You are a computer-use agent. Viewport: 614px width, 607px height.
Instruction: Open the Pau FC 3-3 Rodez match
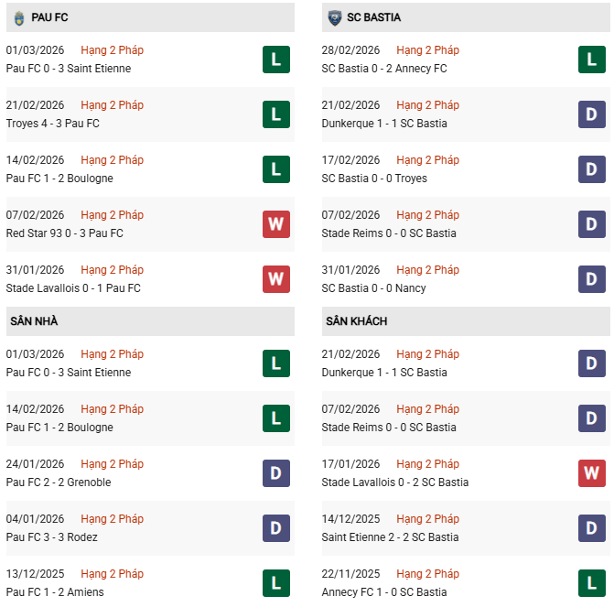pyautogui.click(x=51, y=537)
